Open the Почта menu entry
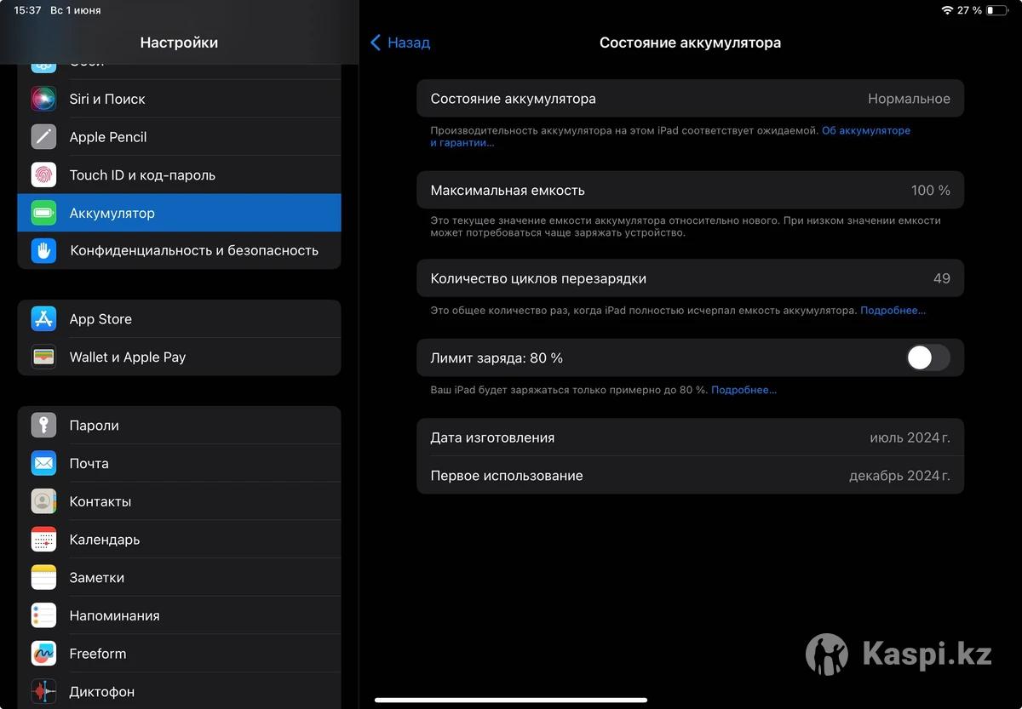 click(179, 463)
